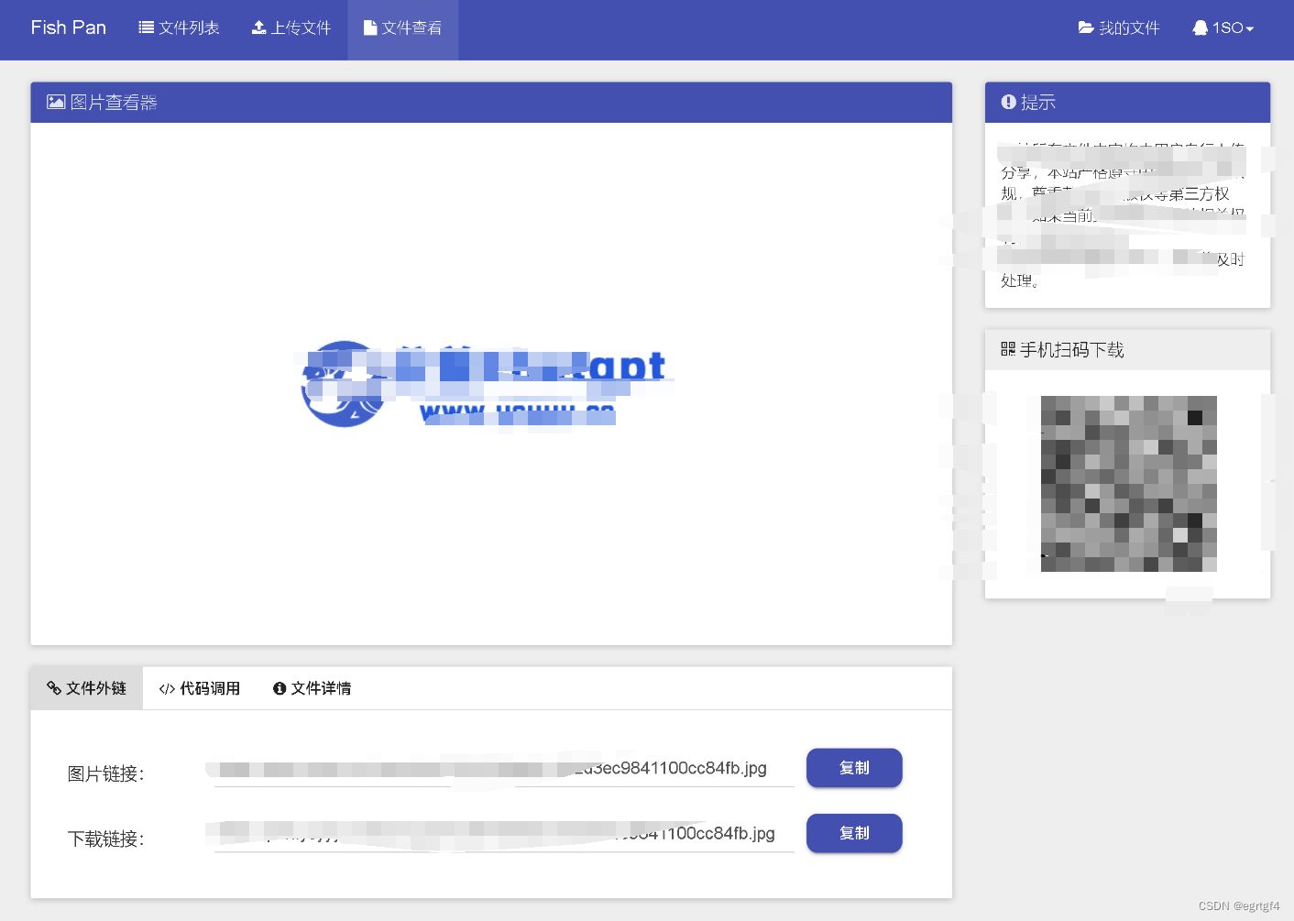This screenshot has height=921, width=1294.
Task: Switch to the 代码调用 tab
Action: pos(200,687)
